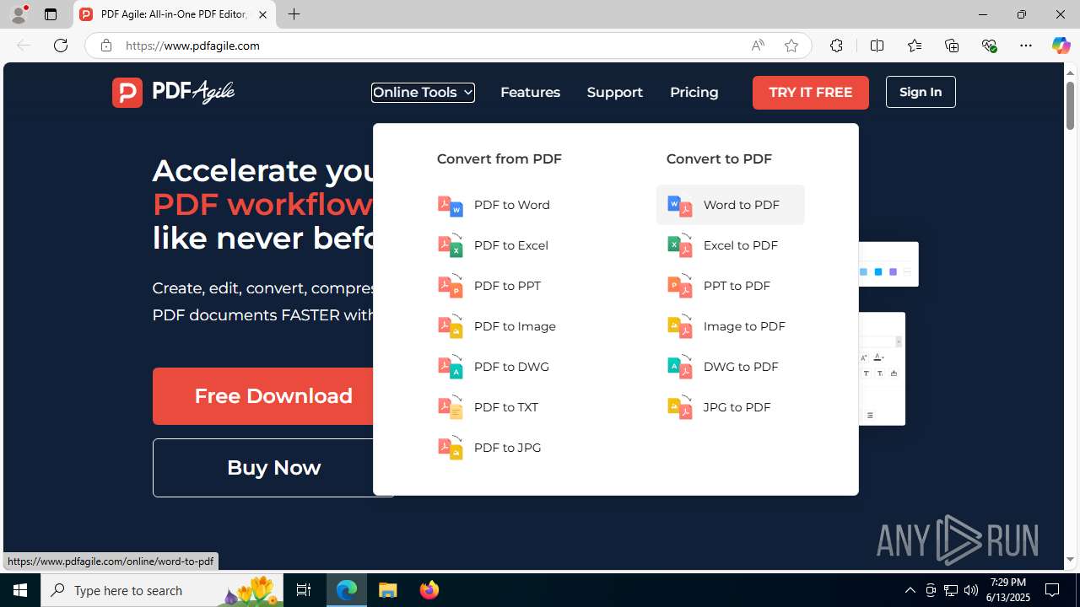The width and height of the screenshot is (1080, 607).
Task: Open Copilot sidebar icon
Action: 1061,46
